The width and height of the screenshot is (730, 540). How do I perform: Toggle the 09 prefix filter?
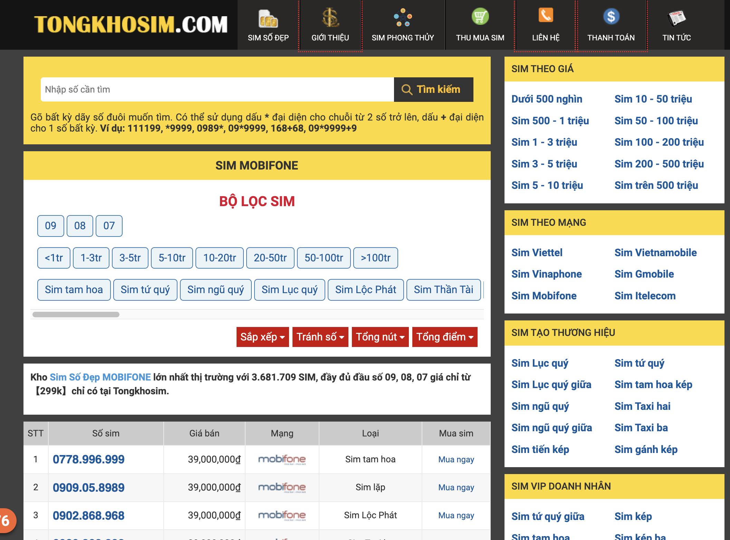(x=50, y=226)
